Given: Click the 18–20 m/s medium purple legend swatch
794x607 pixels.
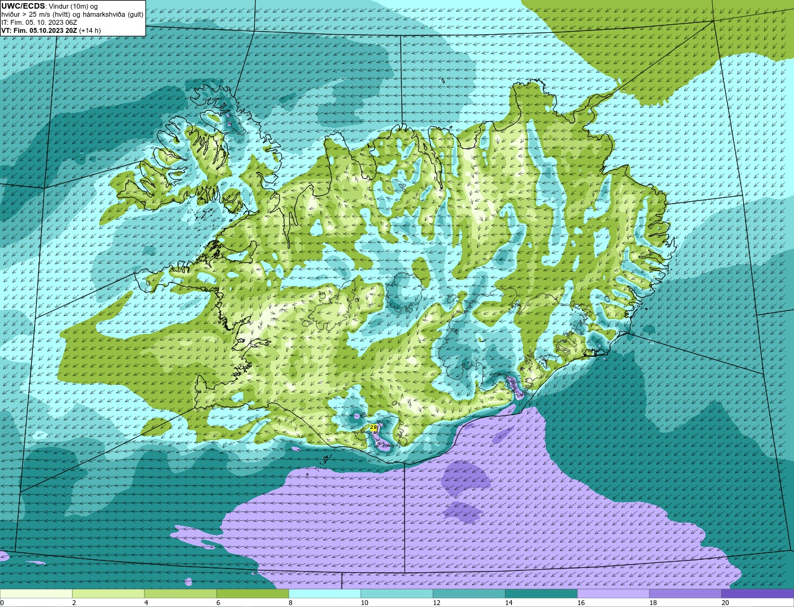Looking at the screenshot, I should coord(685,594).
